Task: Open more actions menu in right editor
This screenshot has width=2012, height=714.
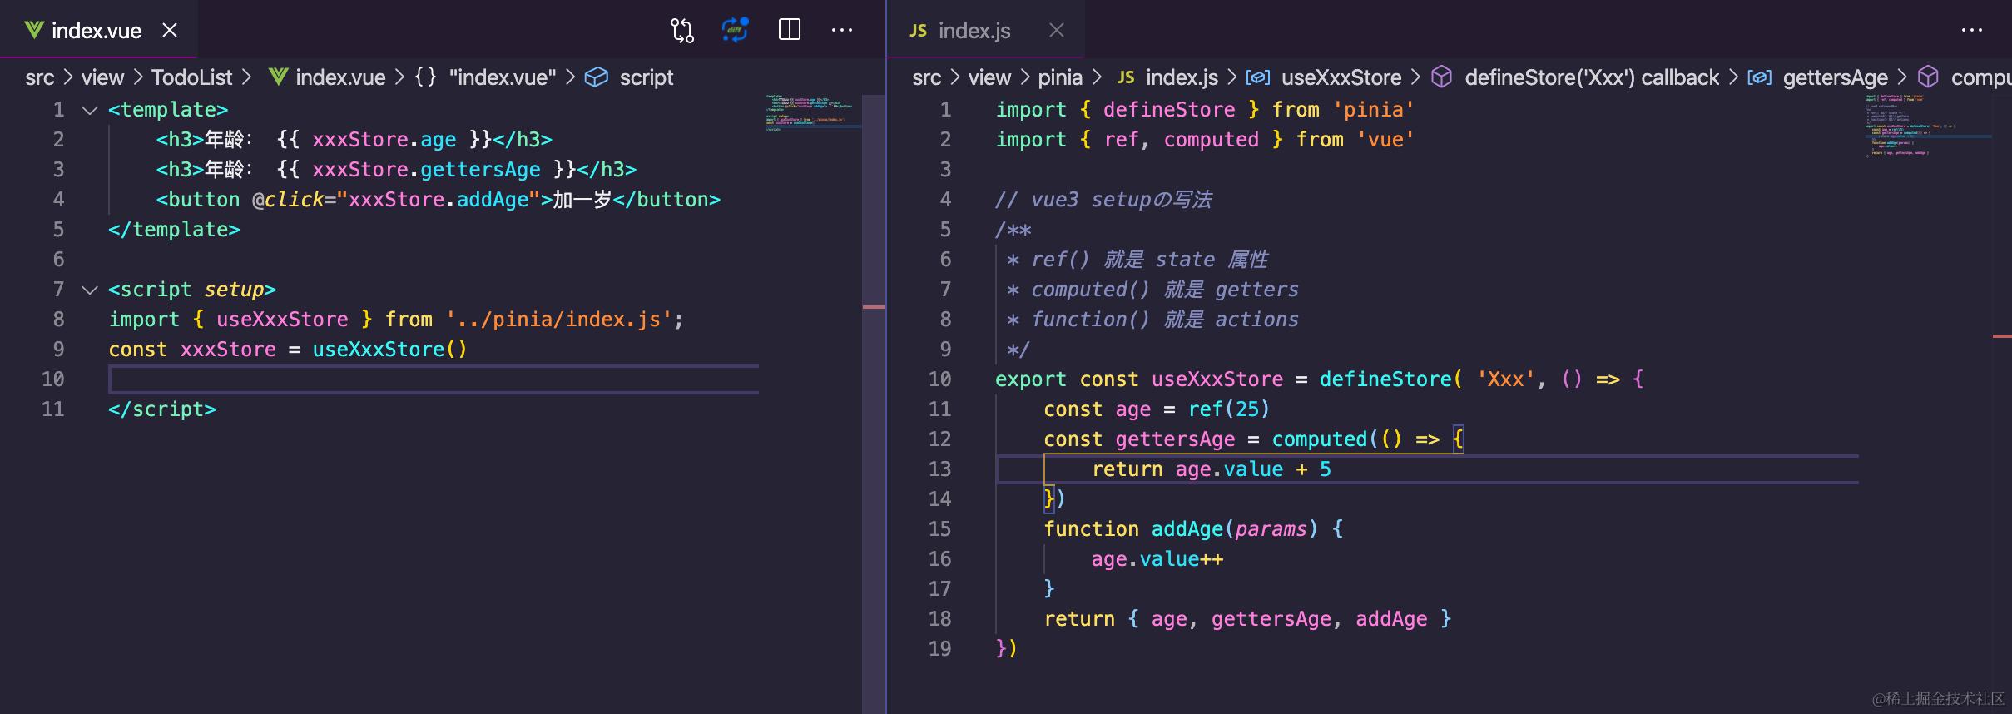Action: [x=1971, y=30]
